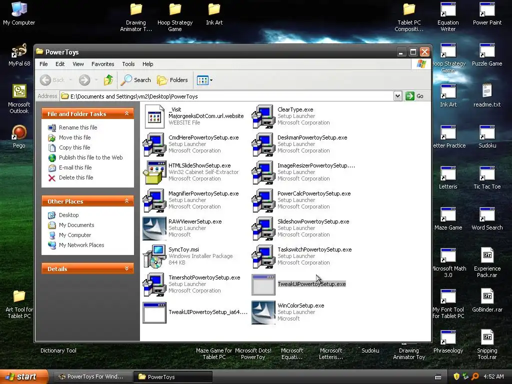Select the MagnifierPowertoySetup.exe icon
512x384 pixels.
(154, 200)
